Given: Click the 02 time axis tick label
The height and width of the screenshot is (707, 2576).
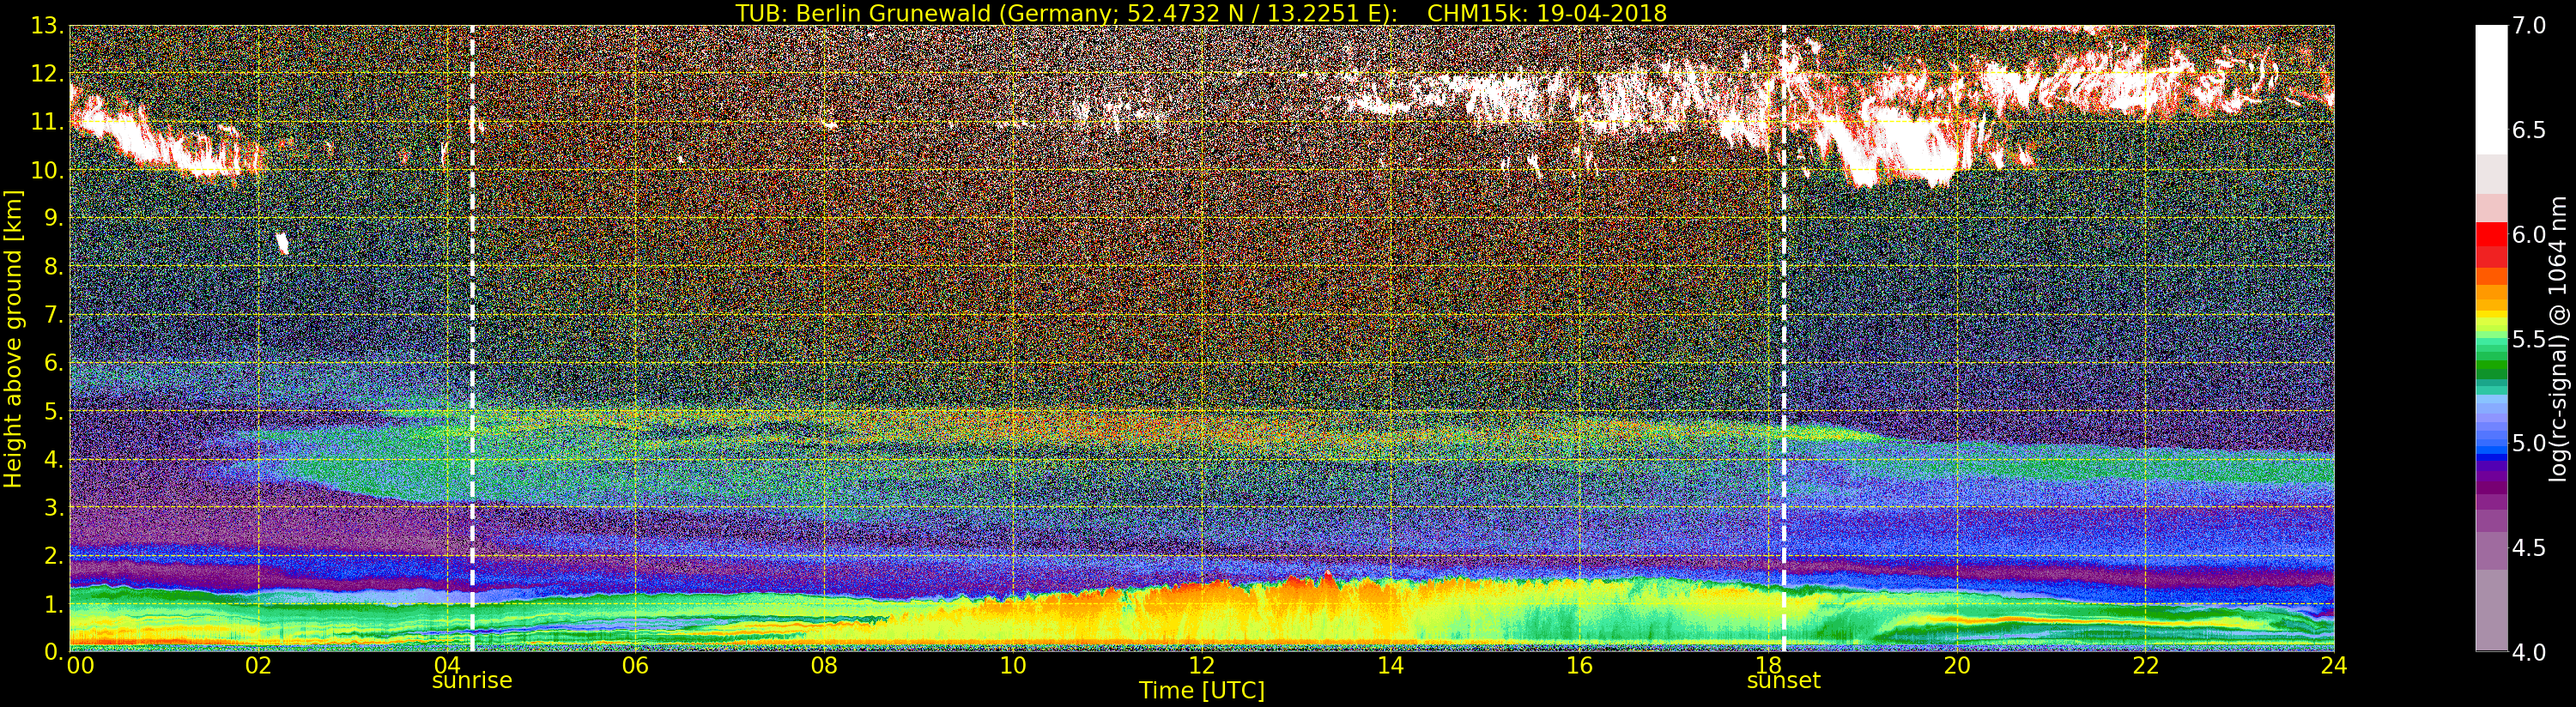Looking at the screenshot, I should 258,666.
